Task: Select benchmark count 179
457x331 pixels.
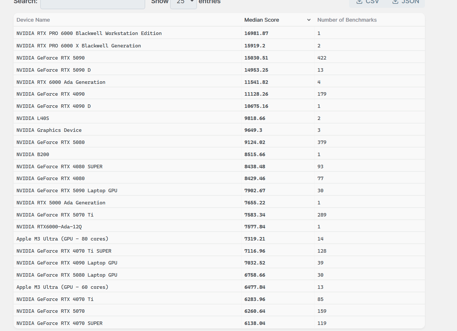Action: [322, 94]
